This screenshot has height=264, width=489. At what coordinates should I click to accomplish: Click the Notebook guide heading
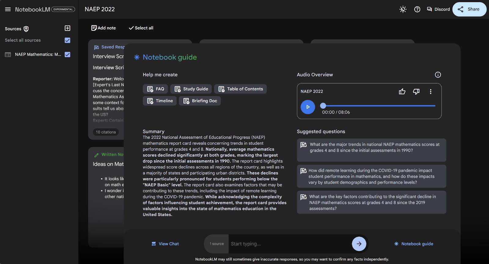(x=170, y=57)
